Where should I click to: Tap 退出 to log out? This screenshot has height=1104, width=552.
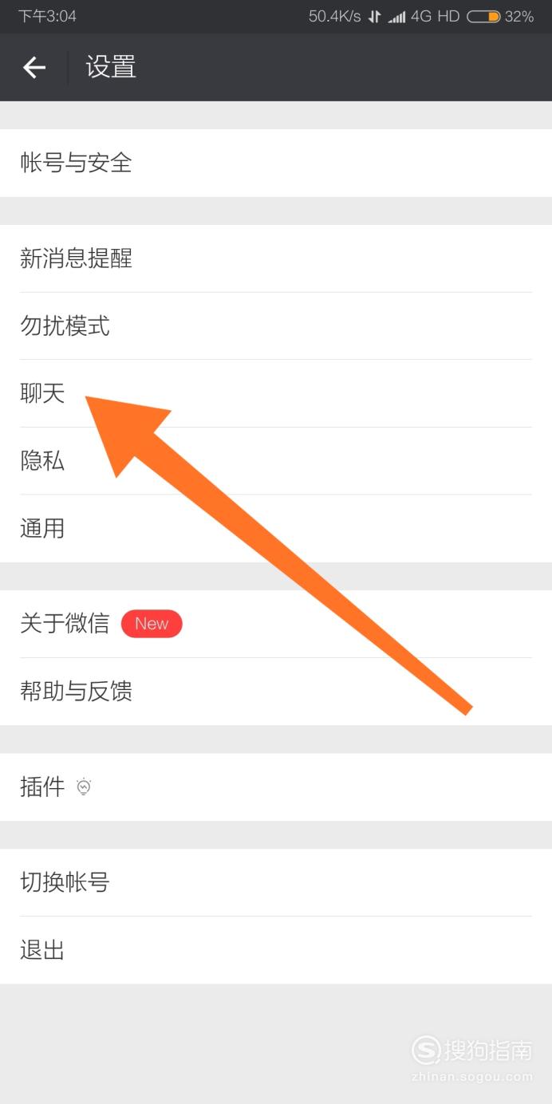[276, 950]
